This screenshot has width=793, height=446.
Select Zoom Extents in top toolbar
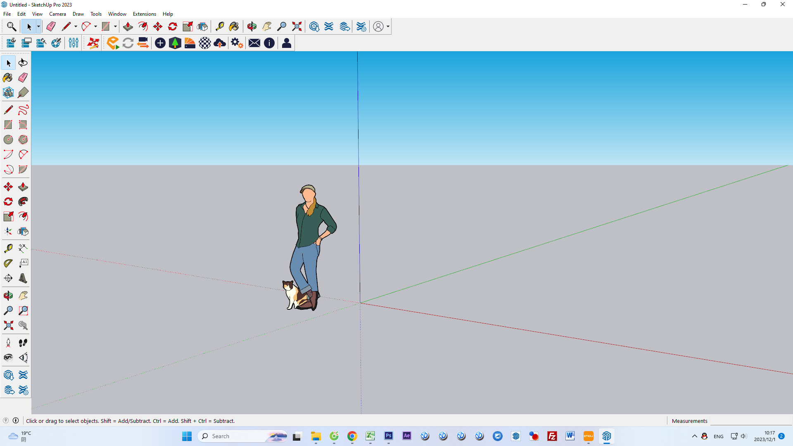click(x=297, y=26)
